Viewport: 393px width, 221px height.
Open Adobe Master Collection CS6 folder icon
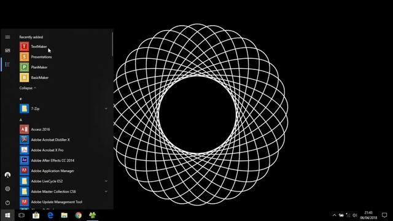point(25,192)
